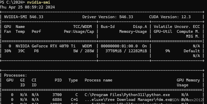
Task: Click the 30% fan speed value
Action: [x=7, y=51]
